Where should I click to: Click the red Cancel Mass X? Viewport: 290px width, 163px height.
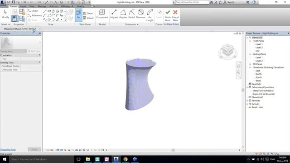[x=175, y=15]
